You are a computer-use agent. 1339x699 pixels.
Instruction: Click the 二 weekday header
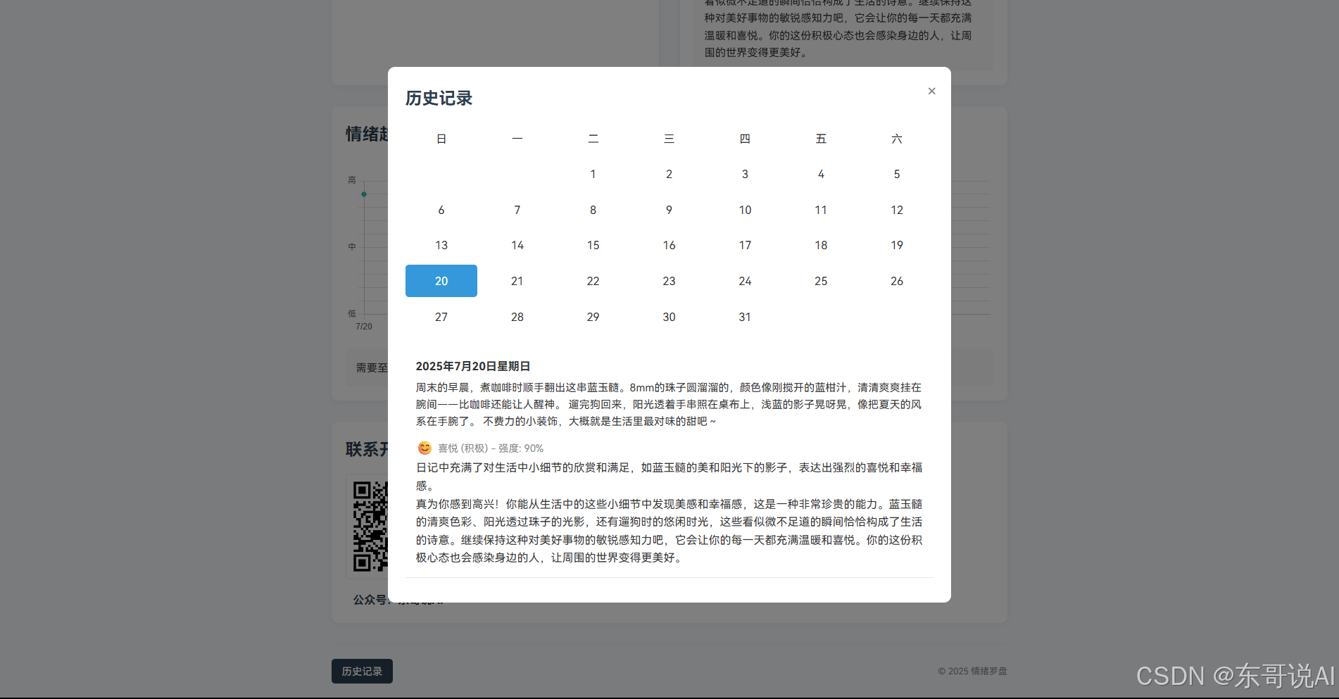coord(593,139)
